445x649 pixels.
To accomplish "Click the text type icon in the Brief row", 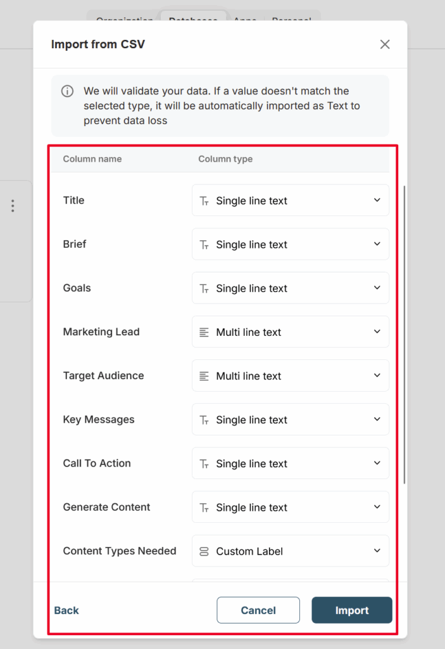I will tap(204, 245).
